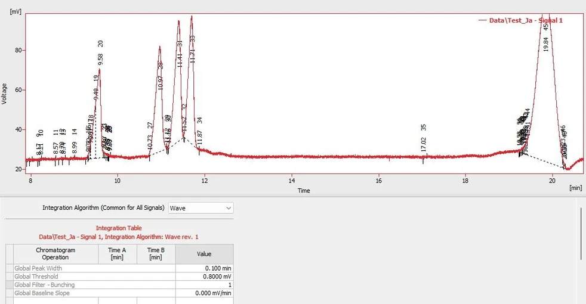Click the peak label 19.84 on chromatogram
The image size is (586, 304).
coord(546,44)
